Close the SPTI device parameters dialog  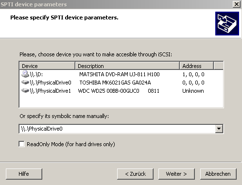click(237, 4)
